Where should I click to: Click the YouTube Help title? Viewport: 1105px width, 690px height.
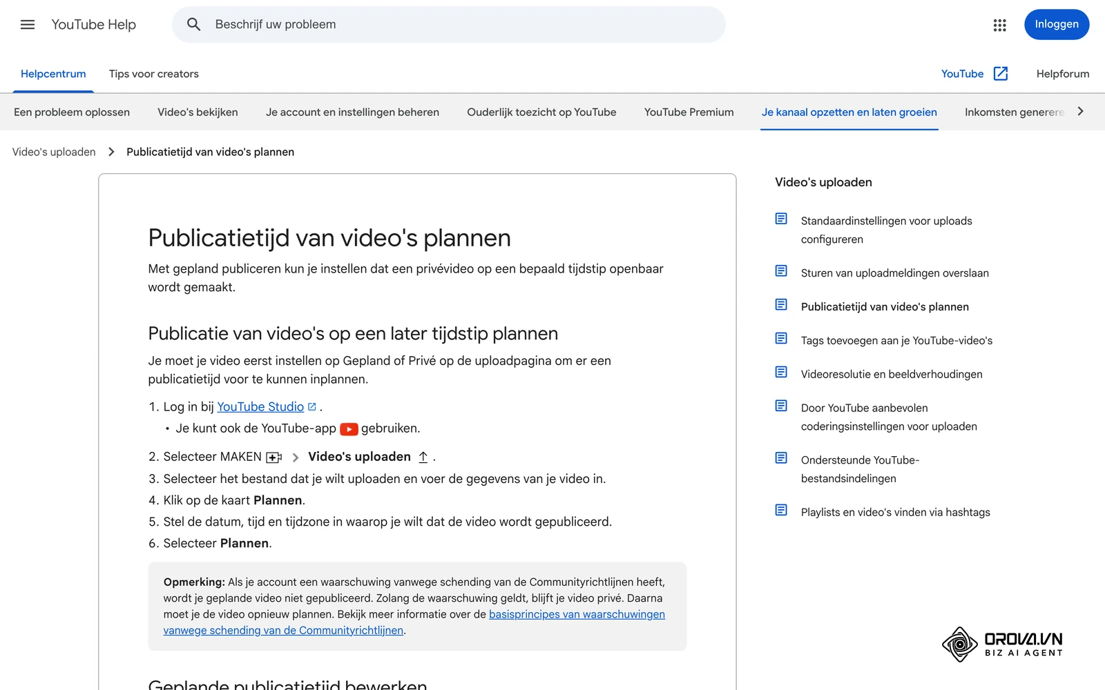(94, 25)
